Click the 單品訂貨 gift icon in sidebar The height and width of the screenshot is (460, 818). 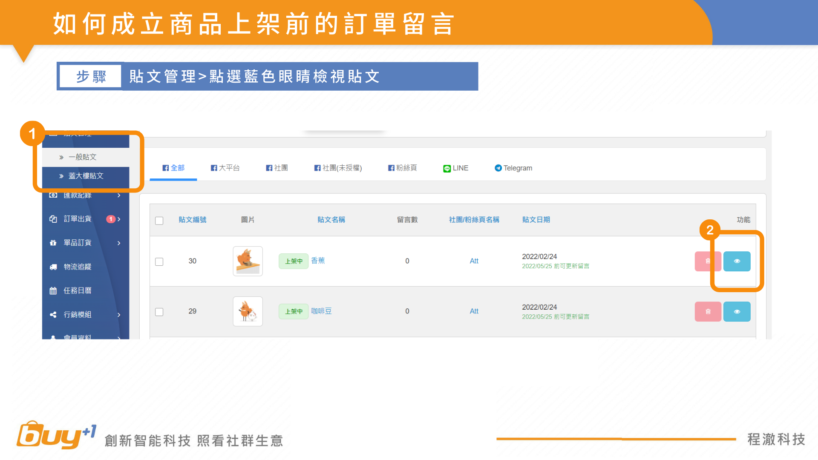[x=53, y=243]
